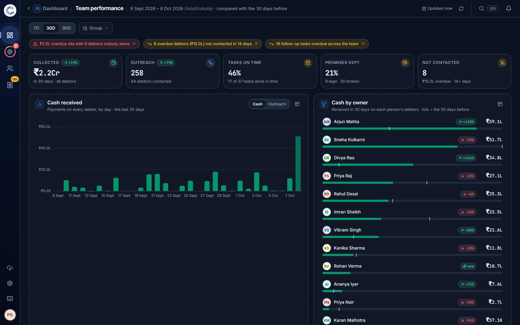520x325 pixels.
Task: Open the 19 follow-up tasks overdue alert
Action: coord(317,44)
